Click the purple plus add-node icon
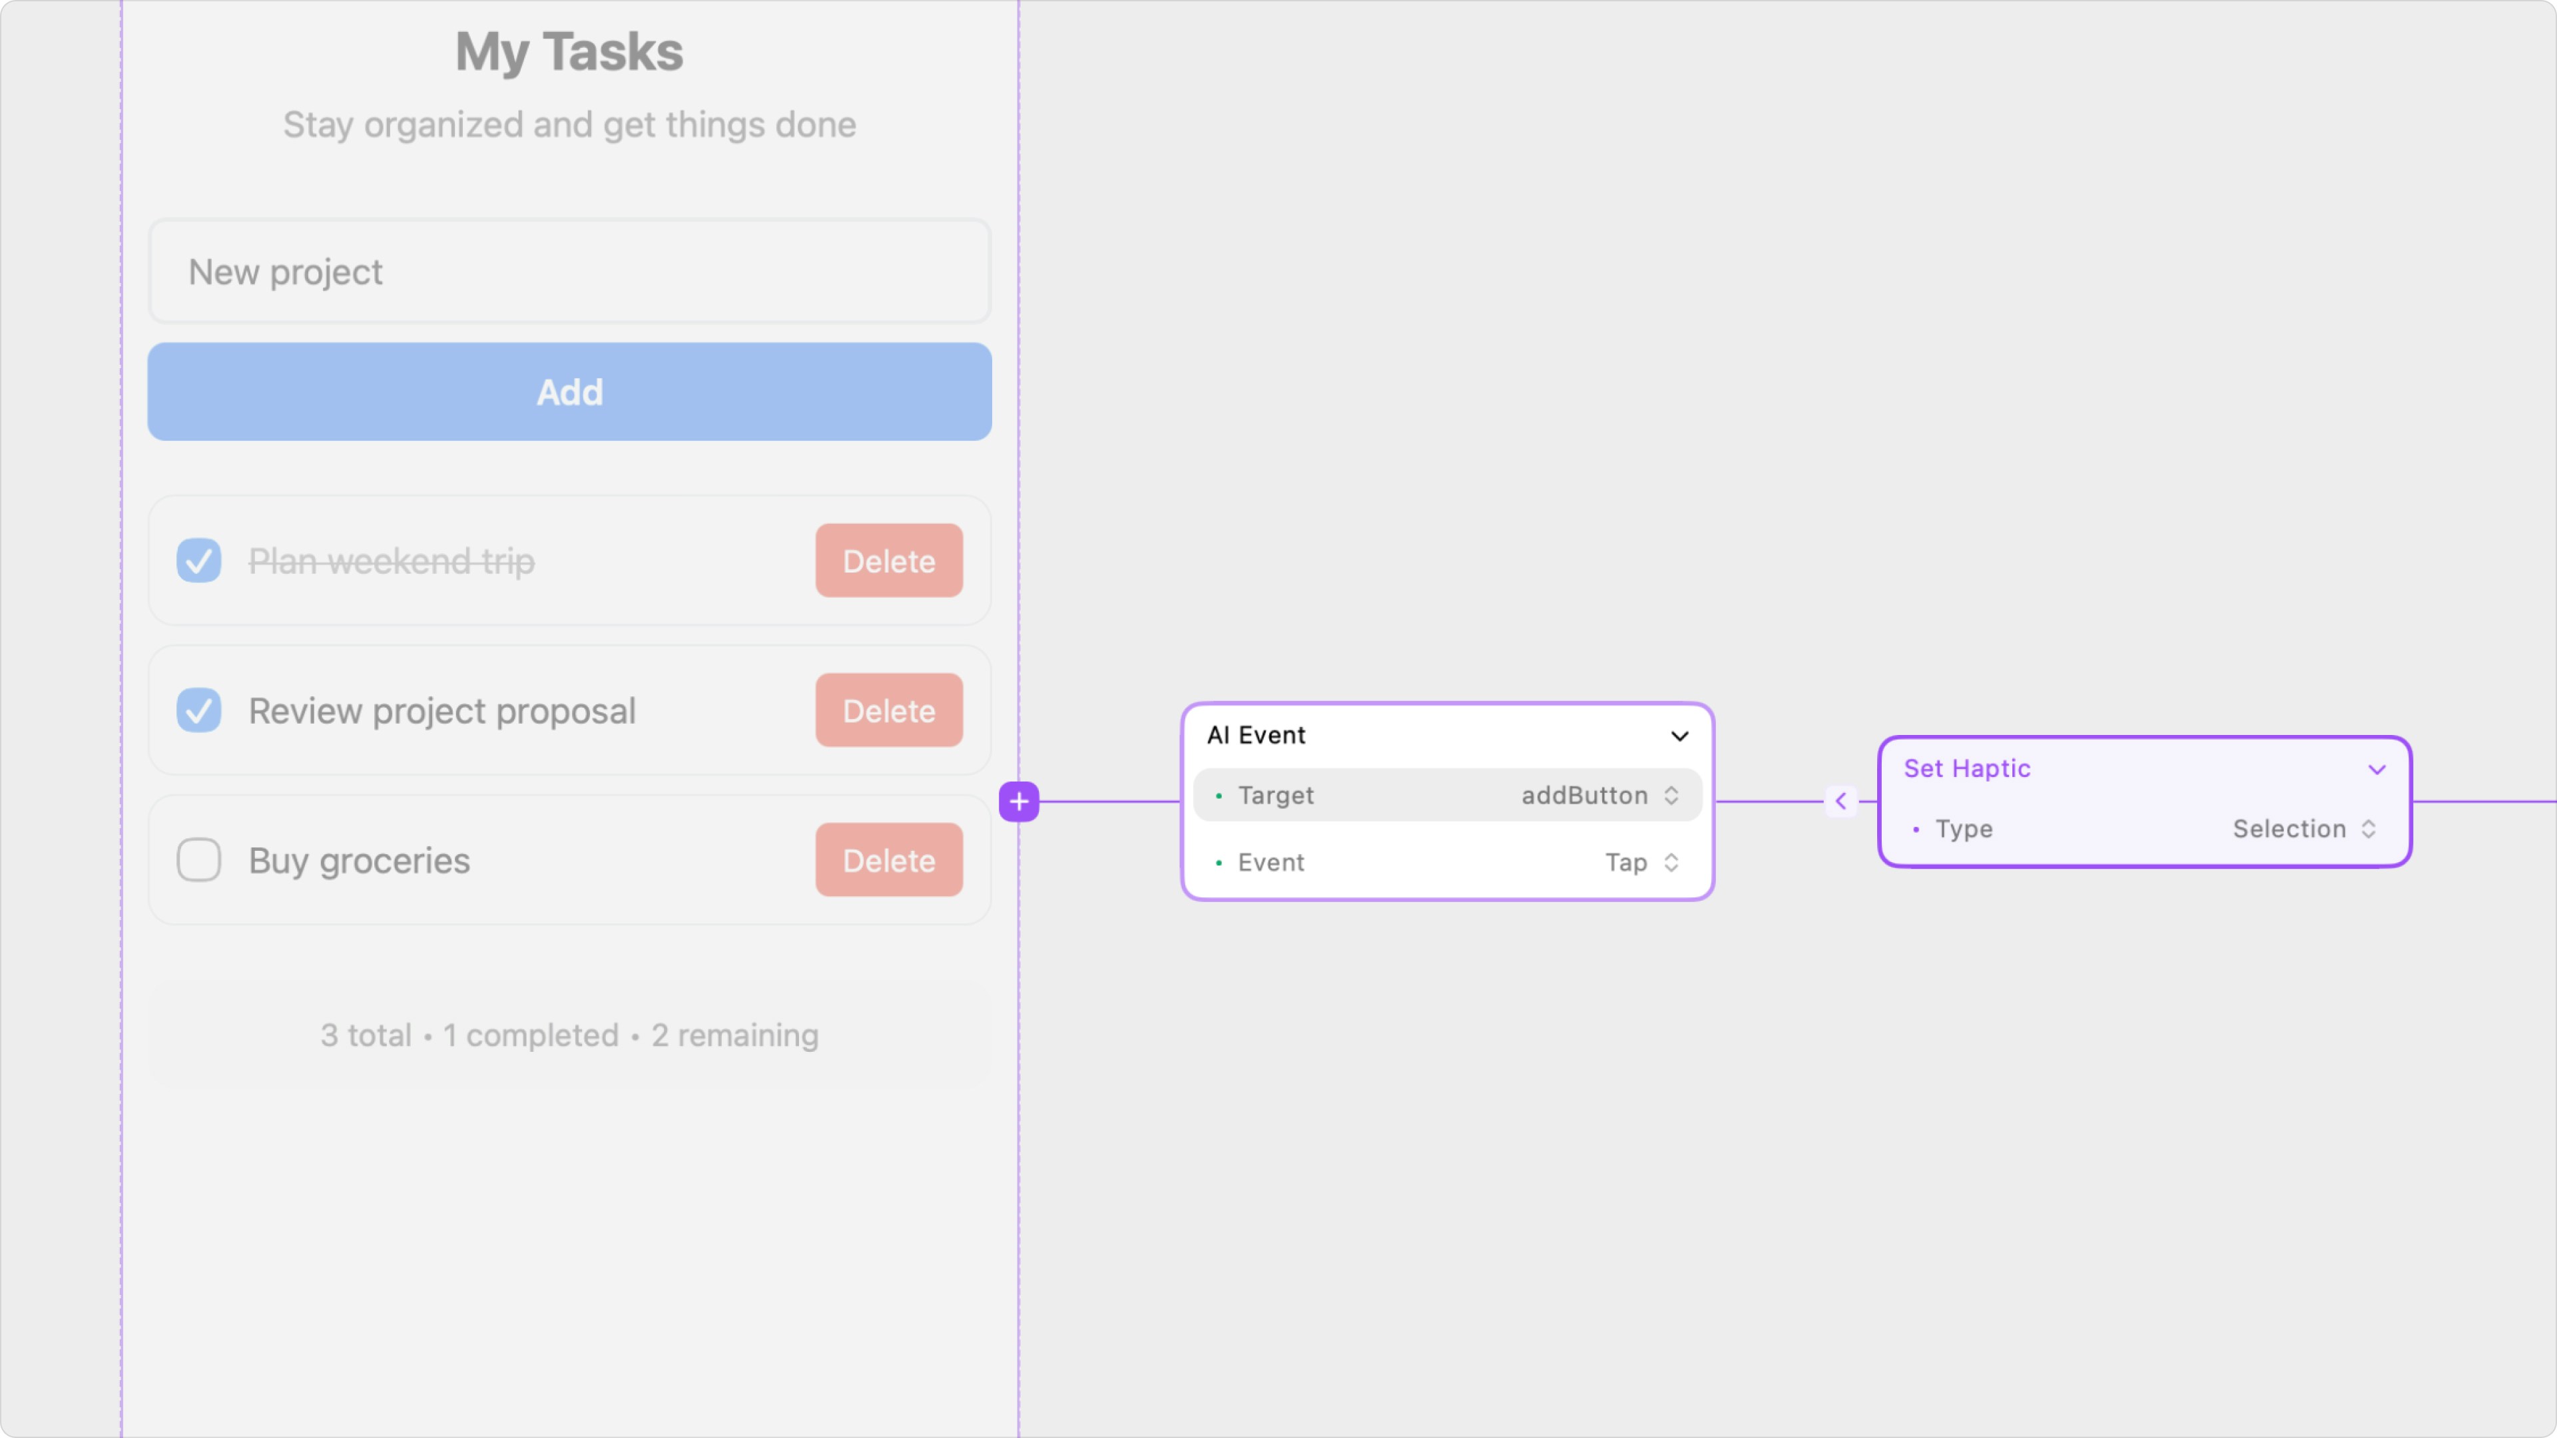Viewport: 2557px width, 1438px height. coord(1018,801)
